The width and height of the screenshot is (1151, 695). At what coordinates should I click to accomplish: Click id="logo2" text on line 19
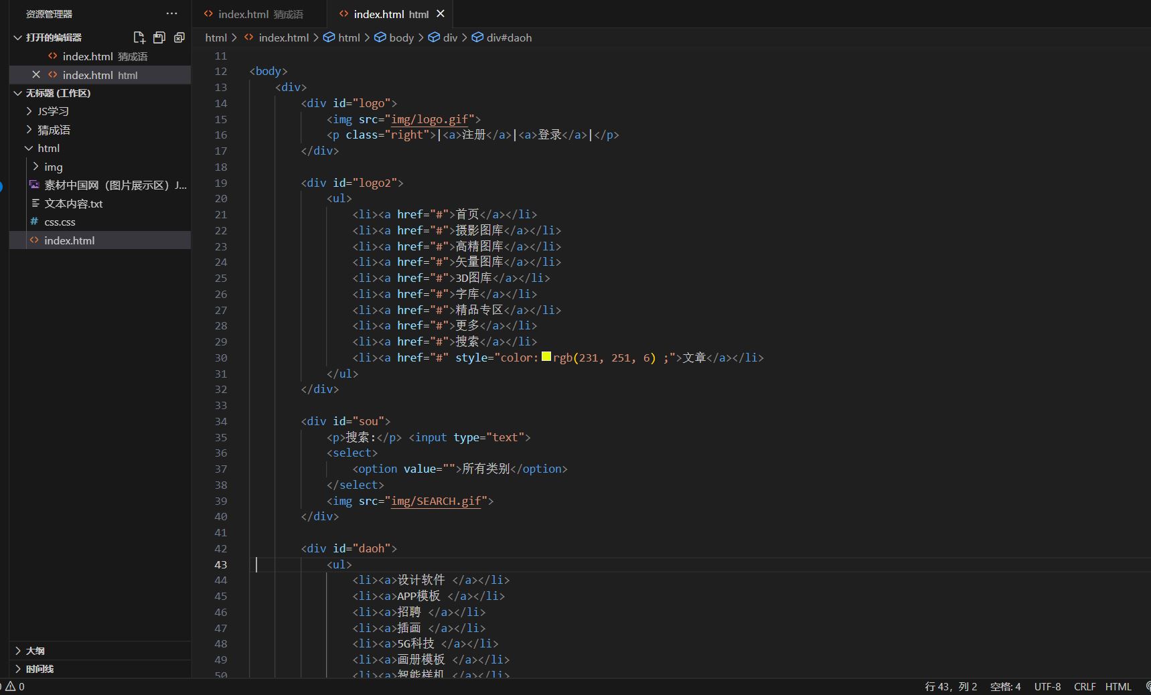(x=365, y=183)
